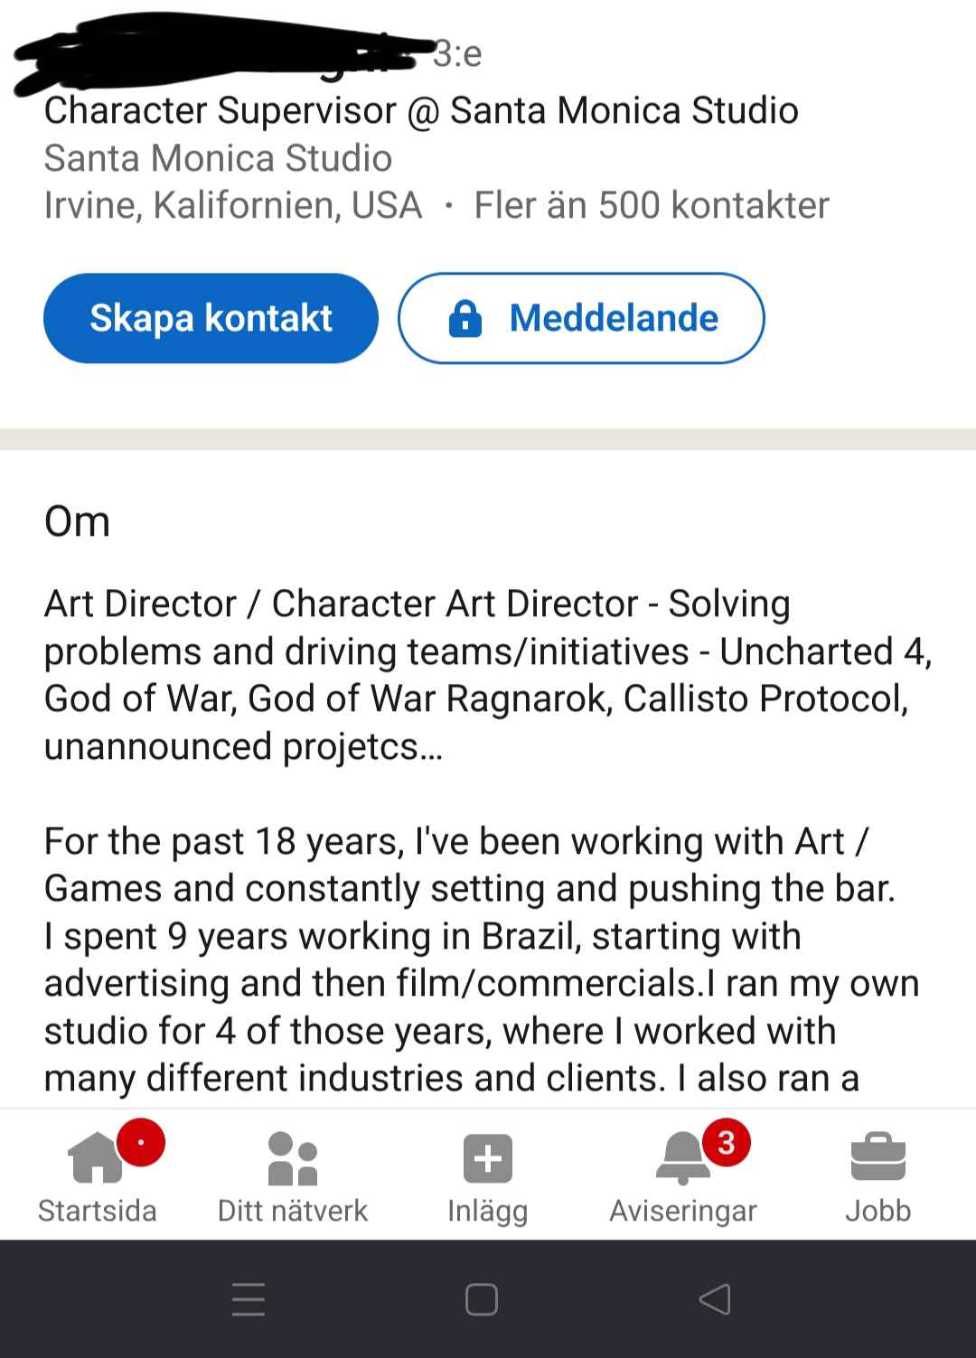Click the Skapa kontakt button
The height and width of the screenshot is (1358, 976).
coord(211,318)
